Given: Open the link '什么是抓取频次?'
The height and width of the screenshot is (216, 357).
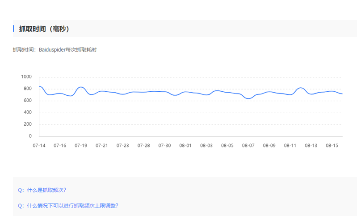Looking at the screenshot, I should click(x=46, y=190).
